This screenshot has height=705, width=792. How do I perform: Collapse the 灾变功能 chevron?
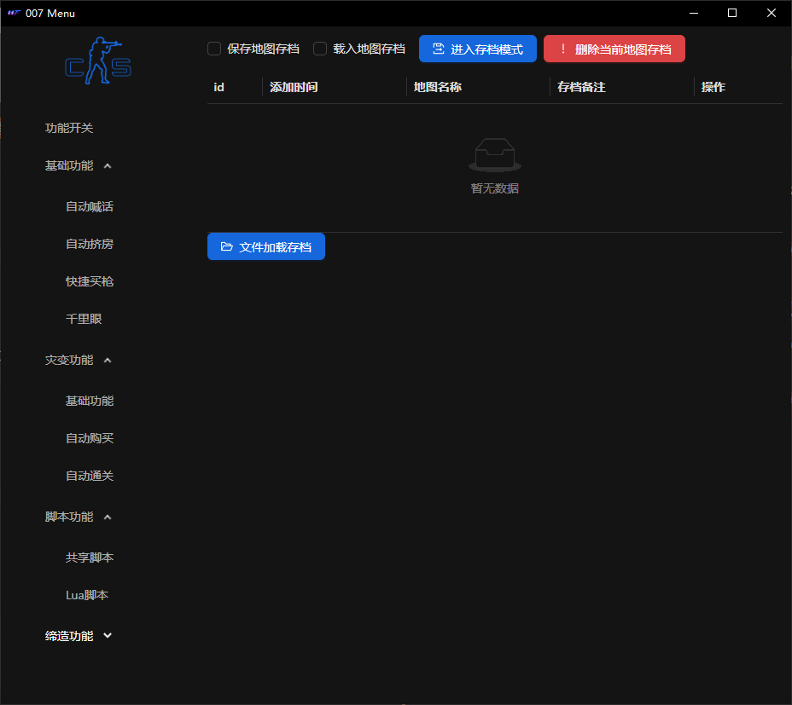point(108,360)
